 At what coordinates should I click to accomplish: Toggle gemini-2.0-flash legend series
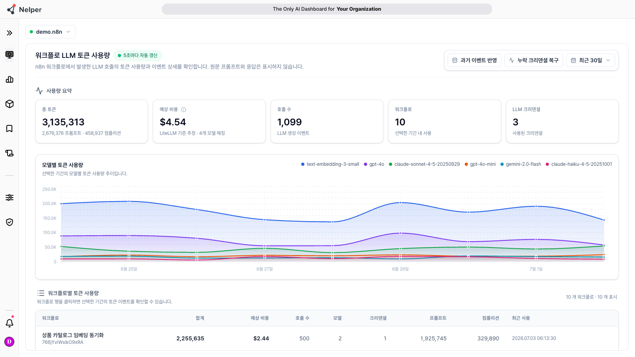coord(521,164)
